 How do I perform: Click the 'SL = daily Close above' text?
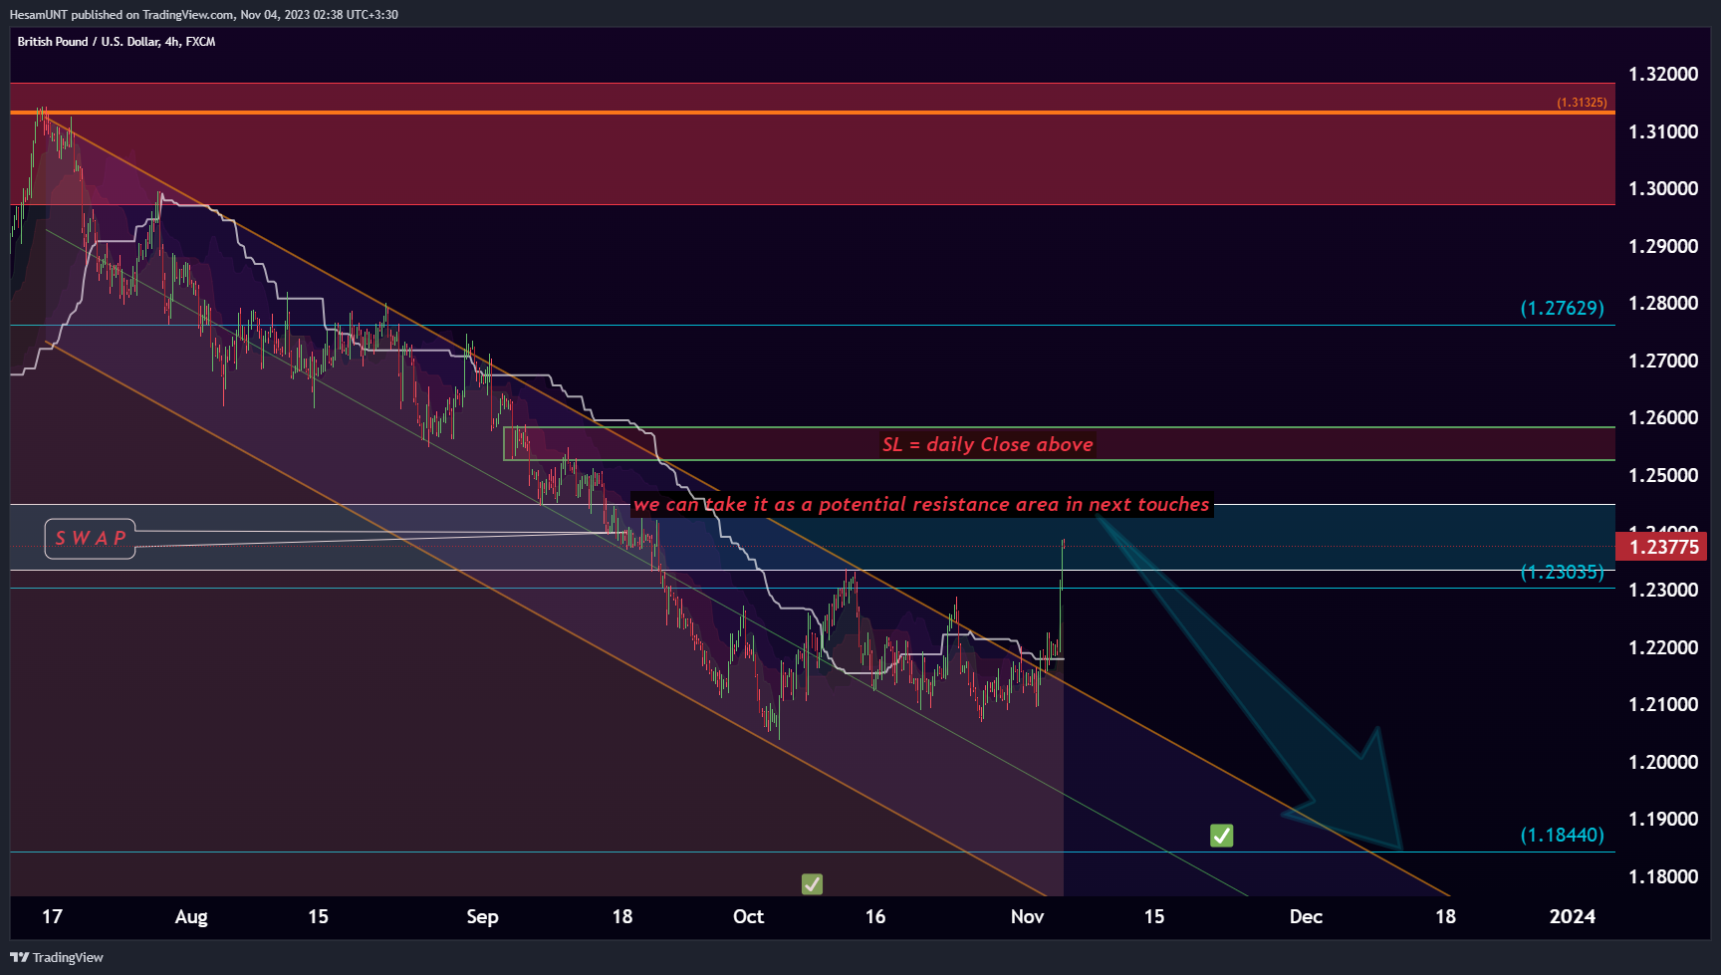[x=987, y=444]
